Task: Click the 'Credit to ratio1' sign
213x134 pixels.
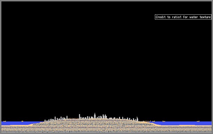Action: point(183,17)
